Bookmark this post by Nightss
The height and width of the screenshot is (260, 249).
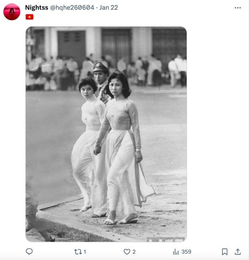tap(225, 252)
